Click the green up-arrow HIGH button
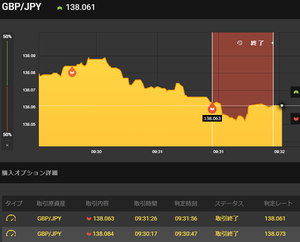The width and height of the screenshot is (300, 242). 296,92
